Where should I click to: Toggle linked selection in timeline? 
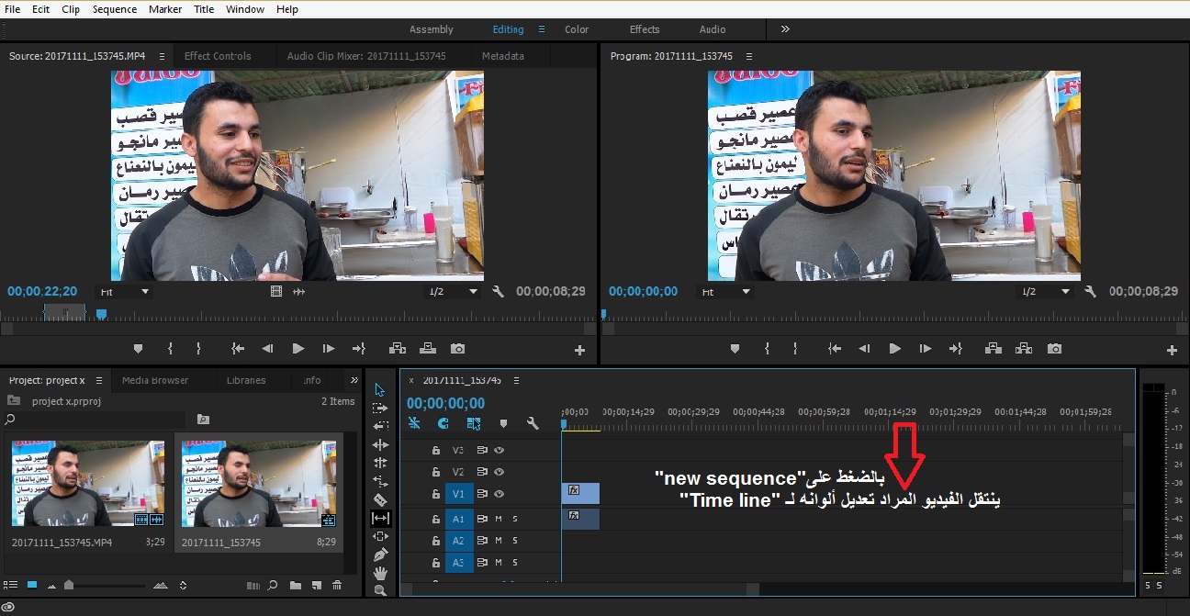pos(473,423)
